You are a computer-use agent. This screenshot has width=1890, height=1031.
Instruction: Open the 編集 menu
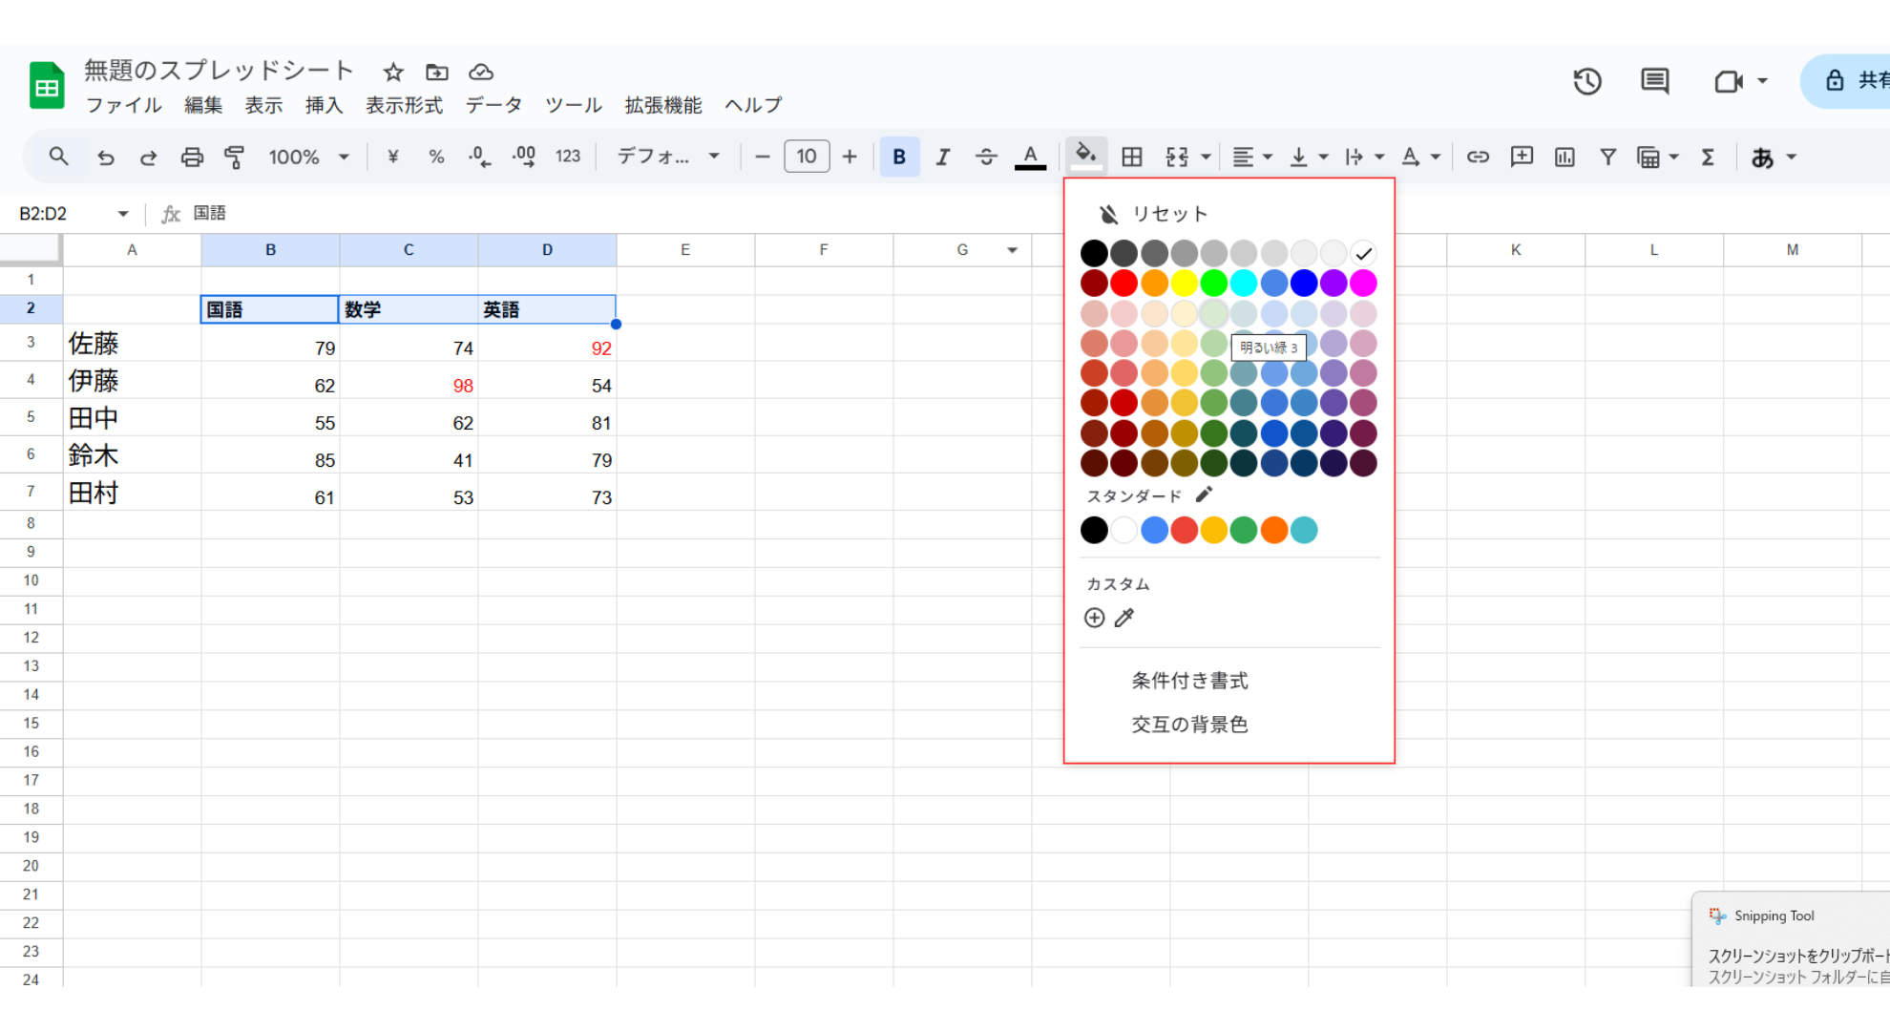pyautogui.click(x=203, y=105)
